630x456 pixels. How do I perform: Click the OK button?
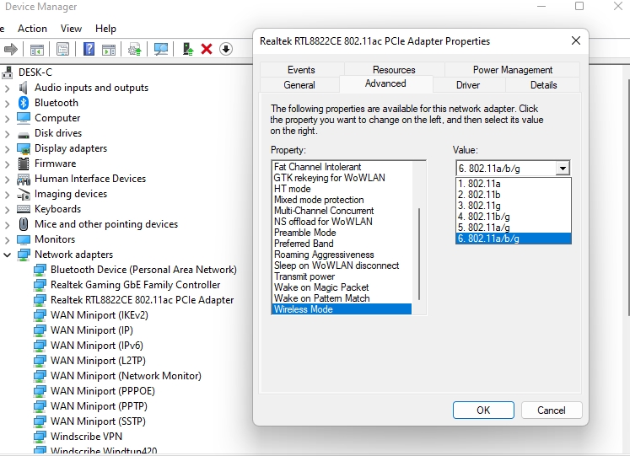(x=483, y=410)
